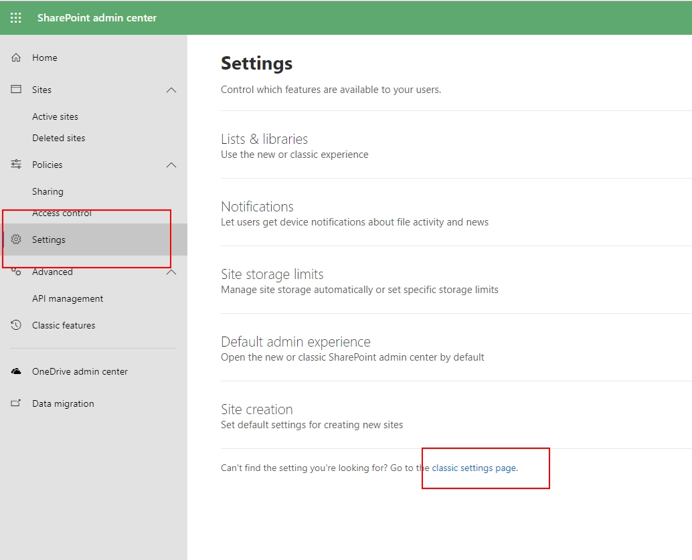
Task: Click 'Use the new or classic experience' text
Action: tap(294, 155)
